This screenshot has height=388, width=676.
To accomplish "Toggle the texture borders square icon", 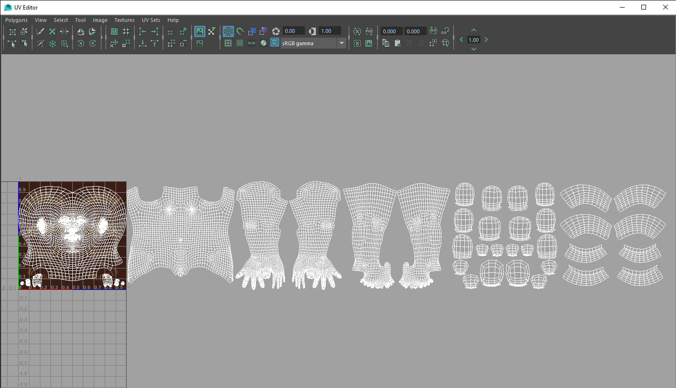I will [228, 43].
